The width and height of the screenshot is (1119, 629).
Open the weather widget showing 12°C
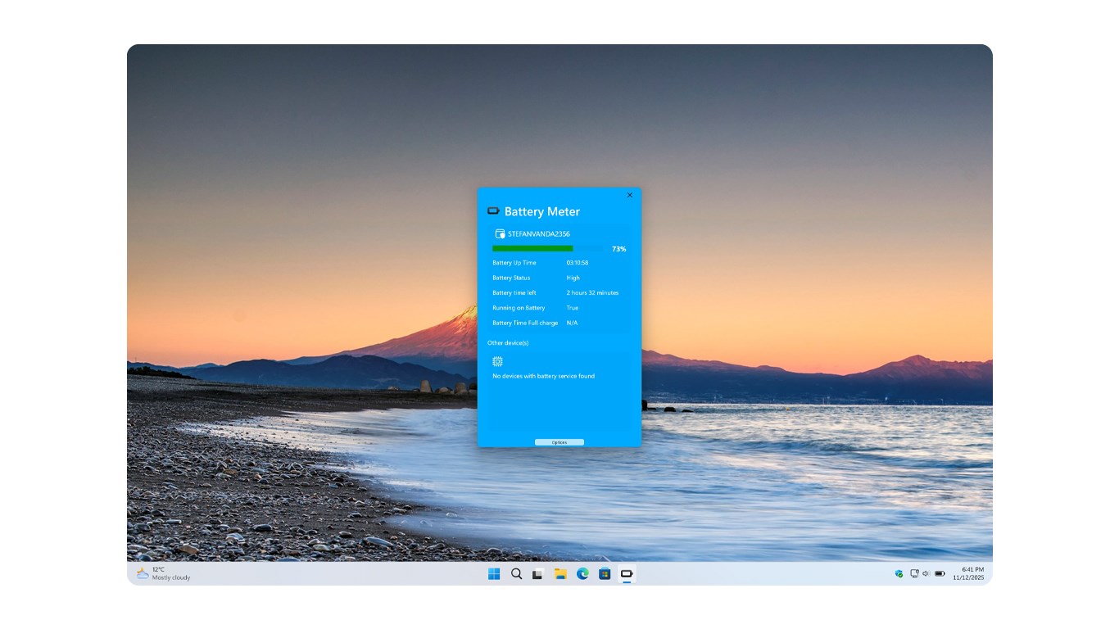[163, 573]
